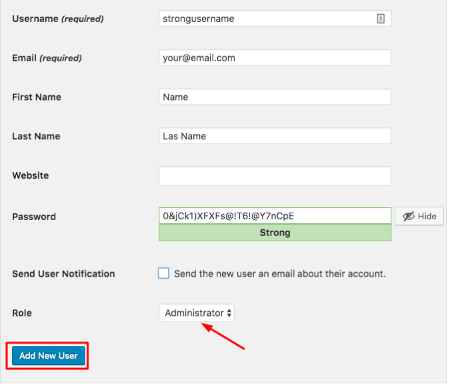Click the 'Send the new user an email' label

279,273
